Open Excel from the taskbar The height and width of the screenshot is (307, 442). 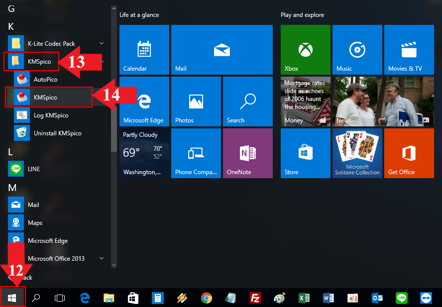[304, 298]
